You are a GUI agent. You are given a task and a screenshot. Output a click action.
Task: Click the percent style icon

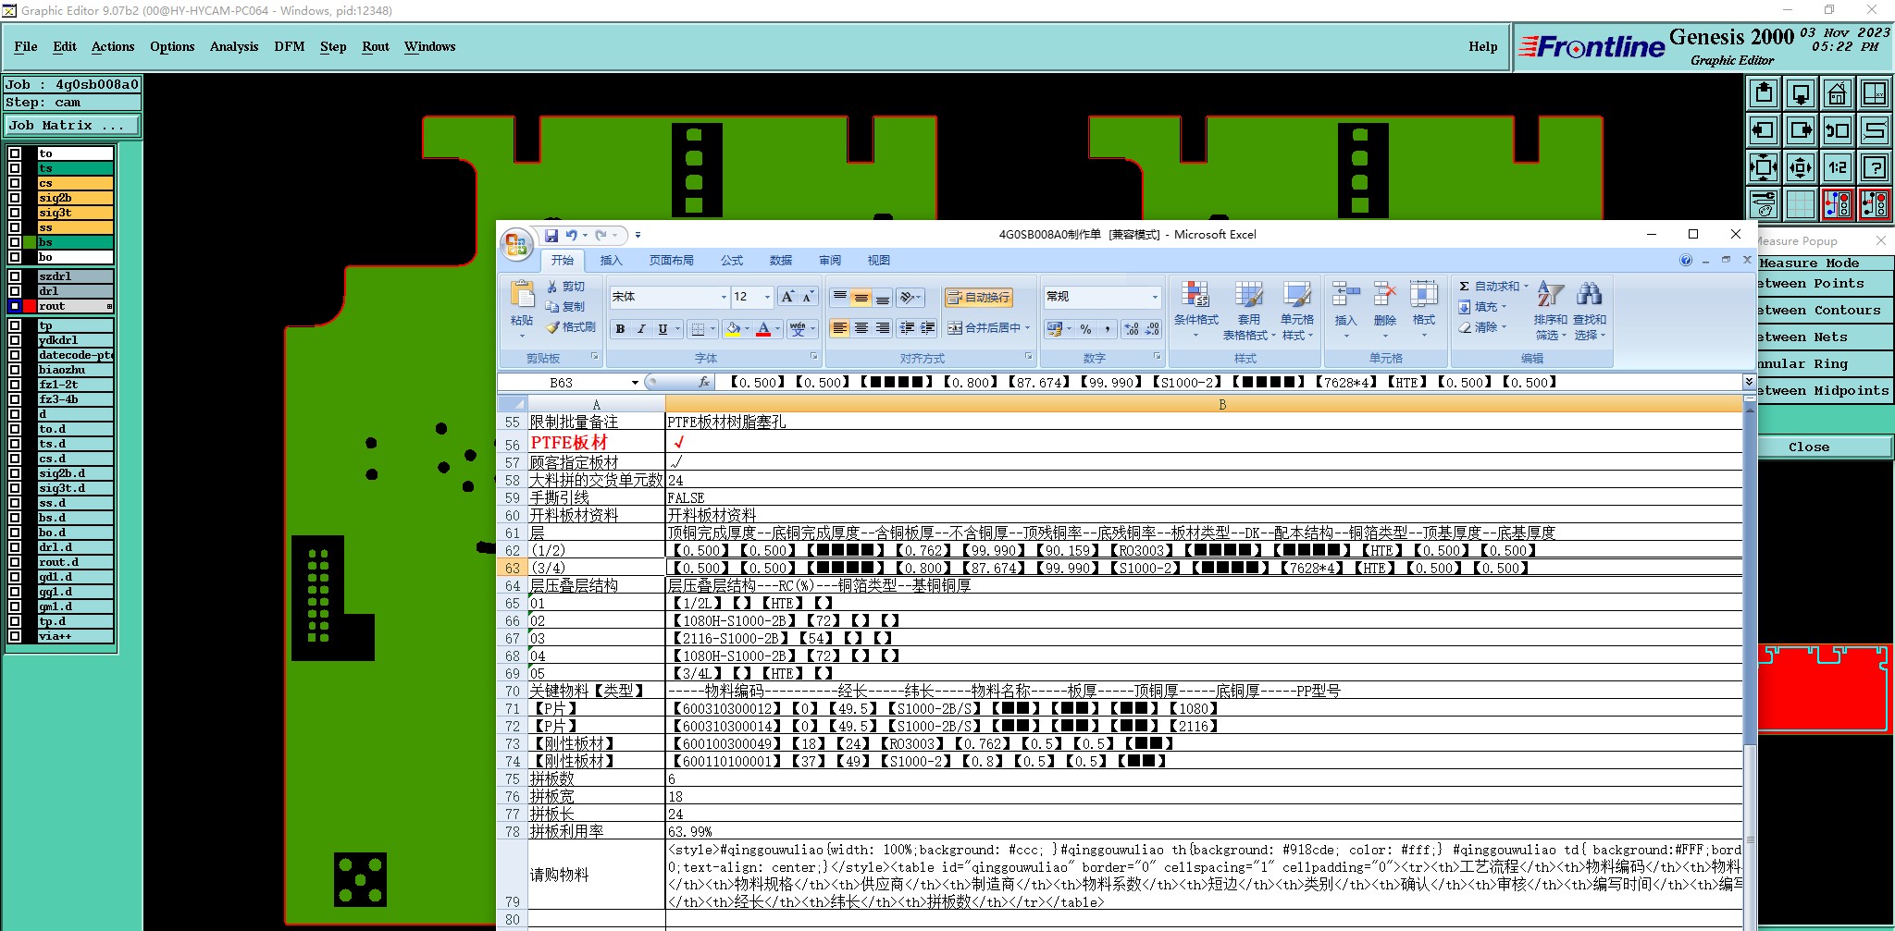(x=1085, y=328)
